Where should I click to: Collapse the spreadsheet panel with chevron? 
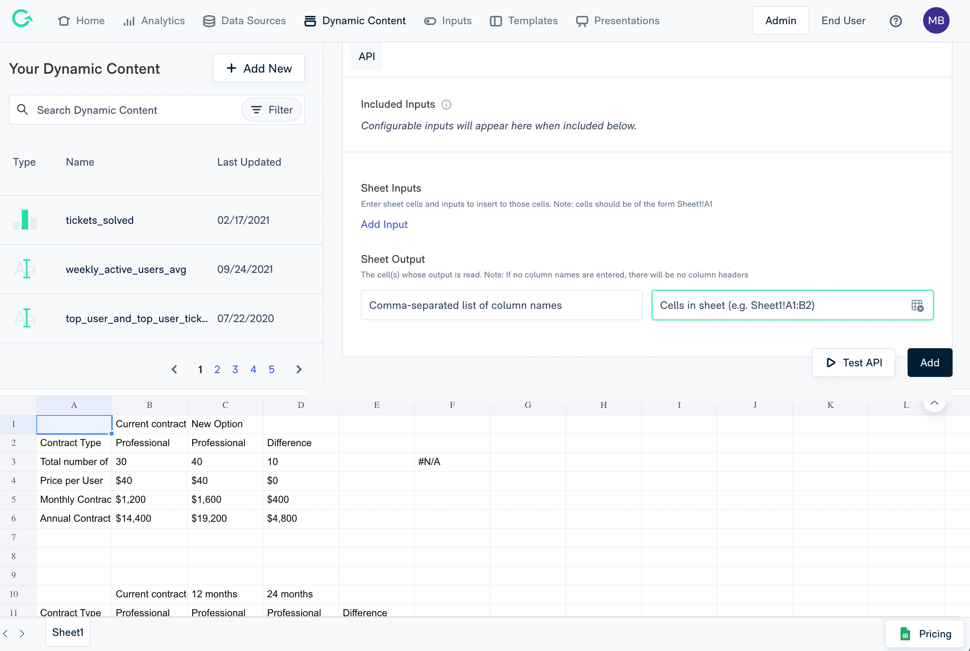pyautogui.click(x=934, y=402)
